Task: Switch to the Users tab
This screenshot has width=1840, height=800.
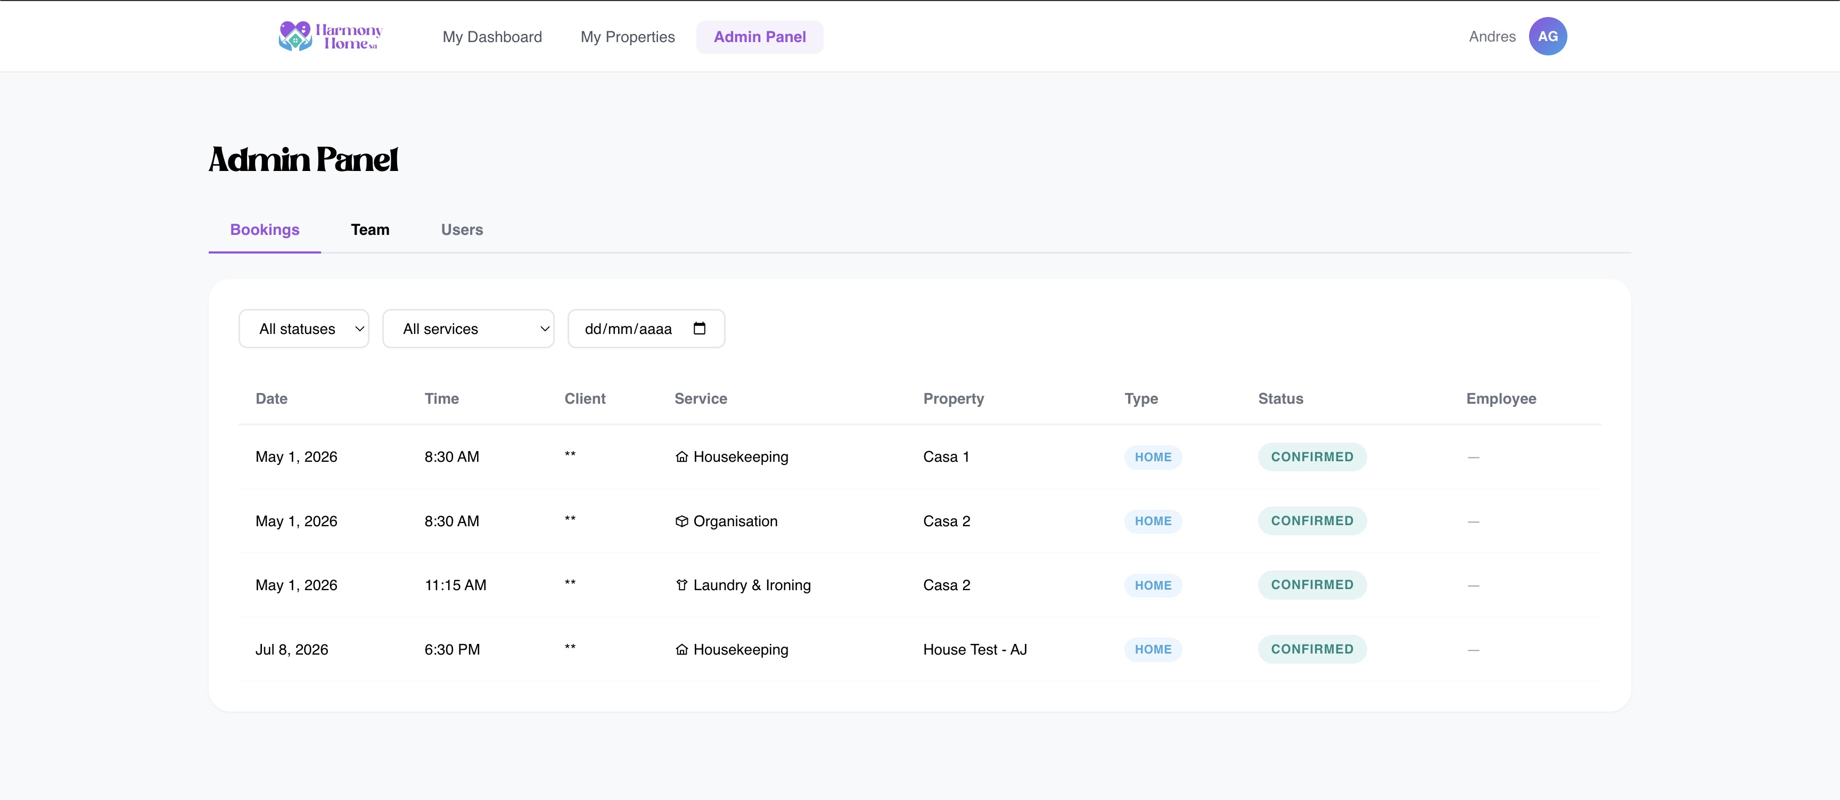Action: click(462, 230)
